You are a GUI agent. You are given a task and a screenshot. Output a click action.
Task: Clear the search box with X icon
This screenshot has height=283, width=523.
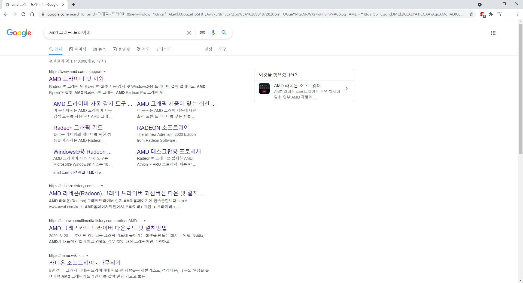(x=189, y=33)
